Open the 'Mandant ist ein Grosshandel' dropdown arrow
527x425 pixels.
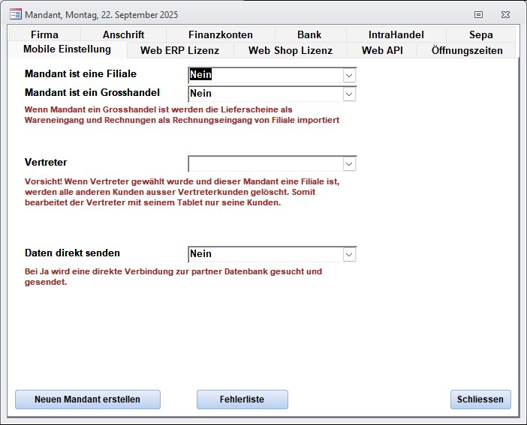[349, 94]
